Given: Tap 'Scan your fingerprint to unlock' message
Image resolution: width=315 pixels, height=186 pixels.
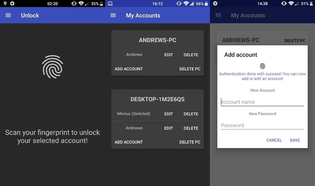Looking at the screenshot, I should (52, 137).
